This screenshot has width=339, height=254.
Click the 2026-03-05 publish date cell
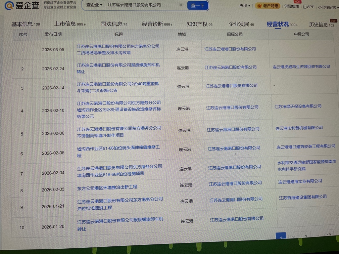(x=53, y=50)
